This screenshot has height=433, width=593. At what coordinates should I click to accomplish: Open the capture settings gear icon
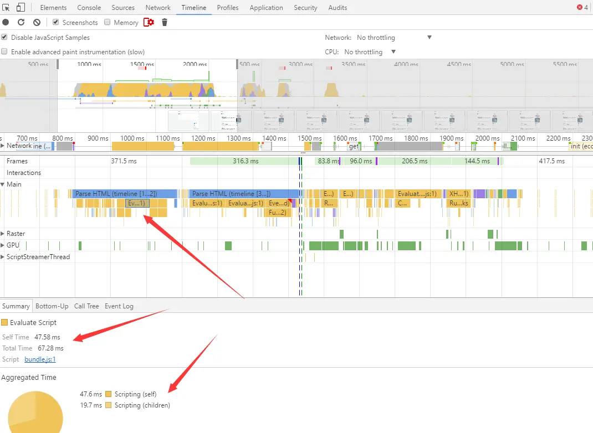(x=149, y=22)
